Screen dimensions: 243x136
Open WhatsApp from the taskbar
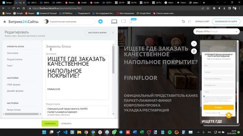114,132
